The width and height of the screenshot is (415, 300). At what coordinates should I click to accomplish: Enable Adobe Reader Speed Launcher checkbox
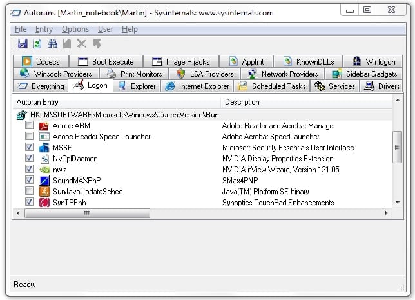pos(29,136)
